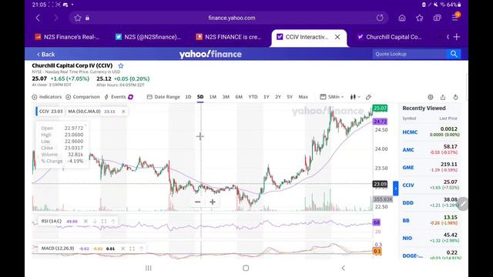Open chart settings gear

(431, 98)
